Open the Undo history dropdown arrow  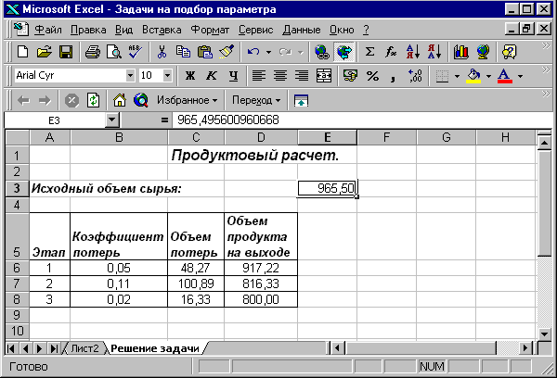[x=268, y=52]
